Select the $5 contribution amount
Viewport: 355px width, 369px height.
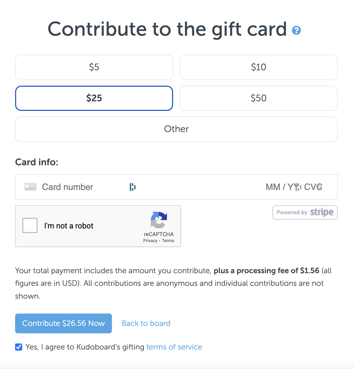[x=94, y=67]
